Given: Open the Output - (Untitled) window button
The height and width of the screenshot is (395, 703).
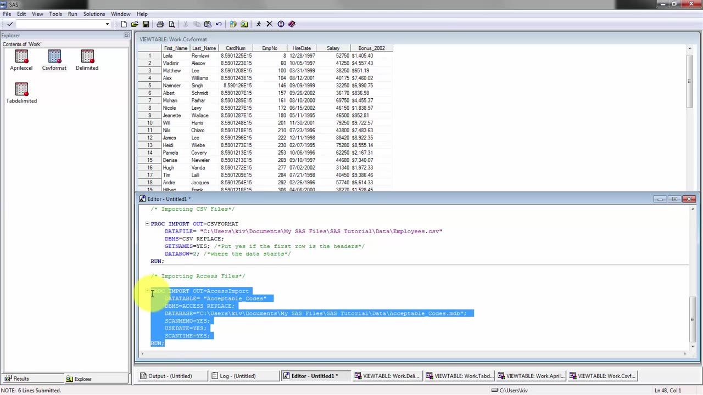Looking at the screenshot, I should [172, 376].
